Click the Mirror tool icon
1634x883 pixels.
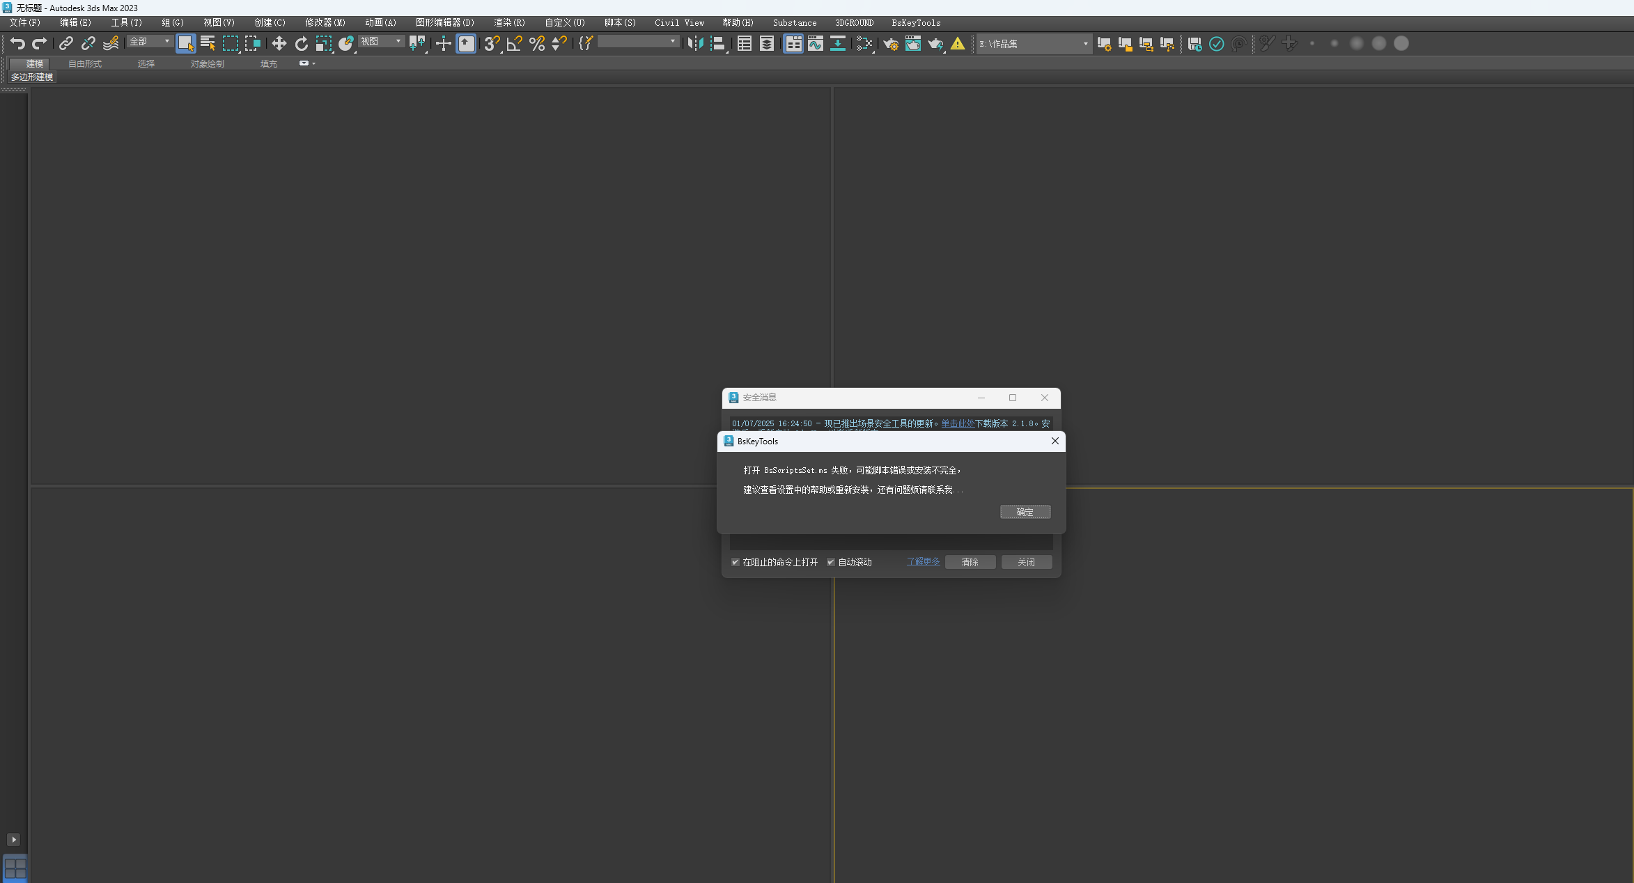coord(695,44)
